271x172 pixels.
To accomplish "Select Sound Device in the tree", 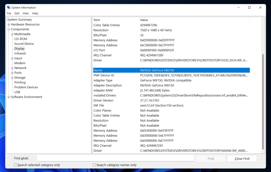I will (x=24, y=44).
